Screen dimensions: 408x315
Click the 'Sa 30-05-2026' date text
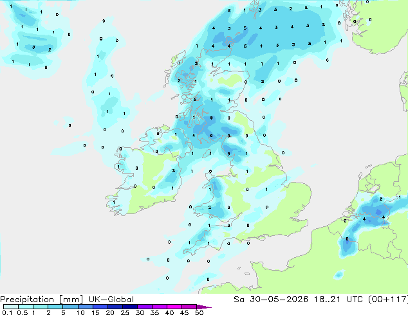(x=271, y=300)
